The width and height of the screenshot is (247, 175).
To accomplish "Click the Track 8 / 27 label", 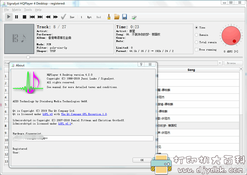I will 52,27.
